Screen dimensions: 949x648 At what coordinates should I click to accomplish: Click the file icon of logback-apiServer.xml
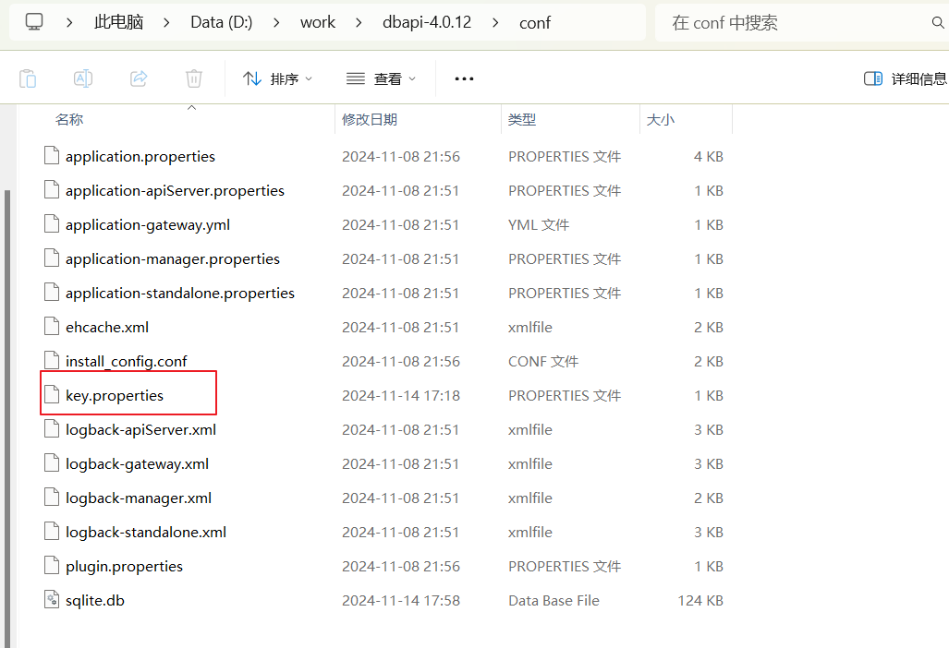(52, 429)
